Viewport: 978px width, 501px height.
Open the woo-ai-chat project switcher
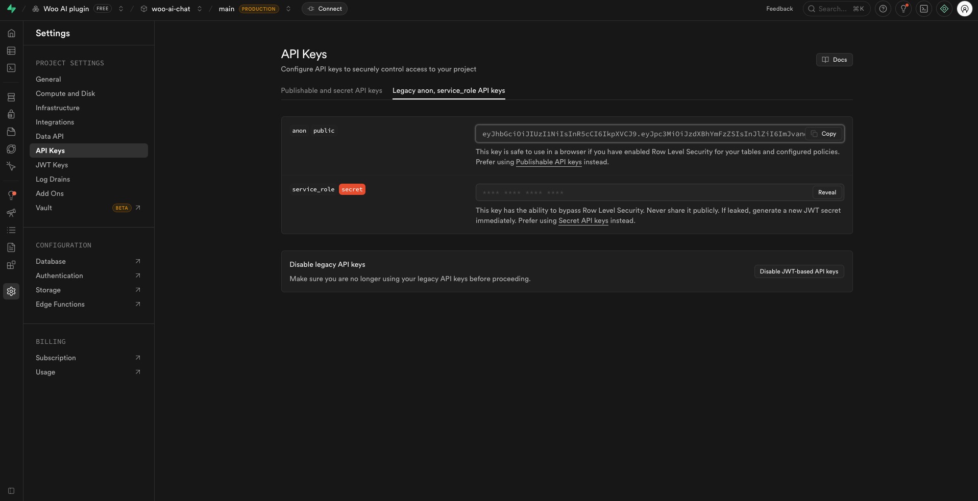[200, 9]
